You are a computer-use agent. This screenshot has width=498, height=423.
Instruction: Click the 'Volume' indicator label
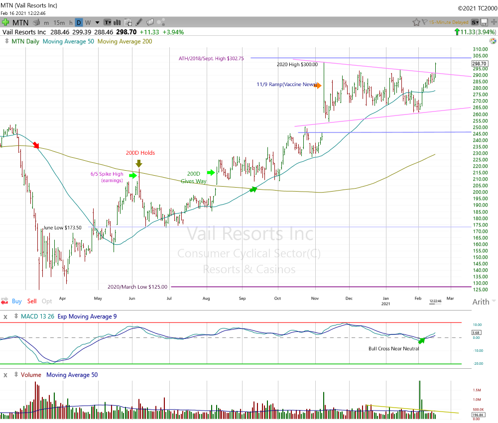pyautogui.click(x=31, y=375)
